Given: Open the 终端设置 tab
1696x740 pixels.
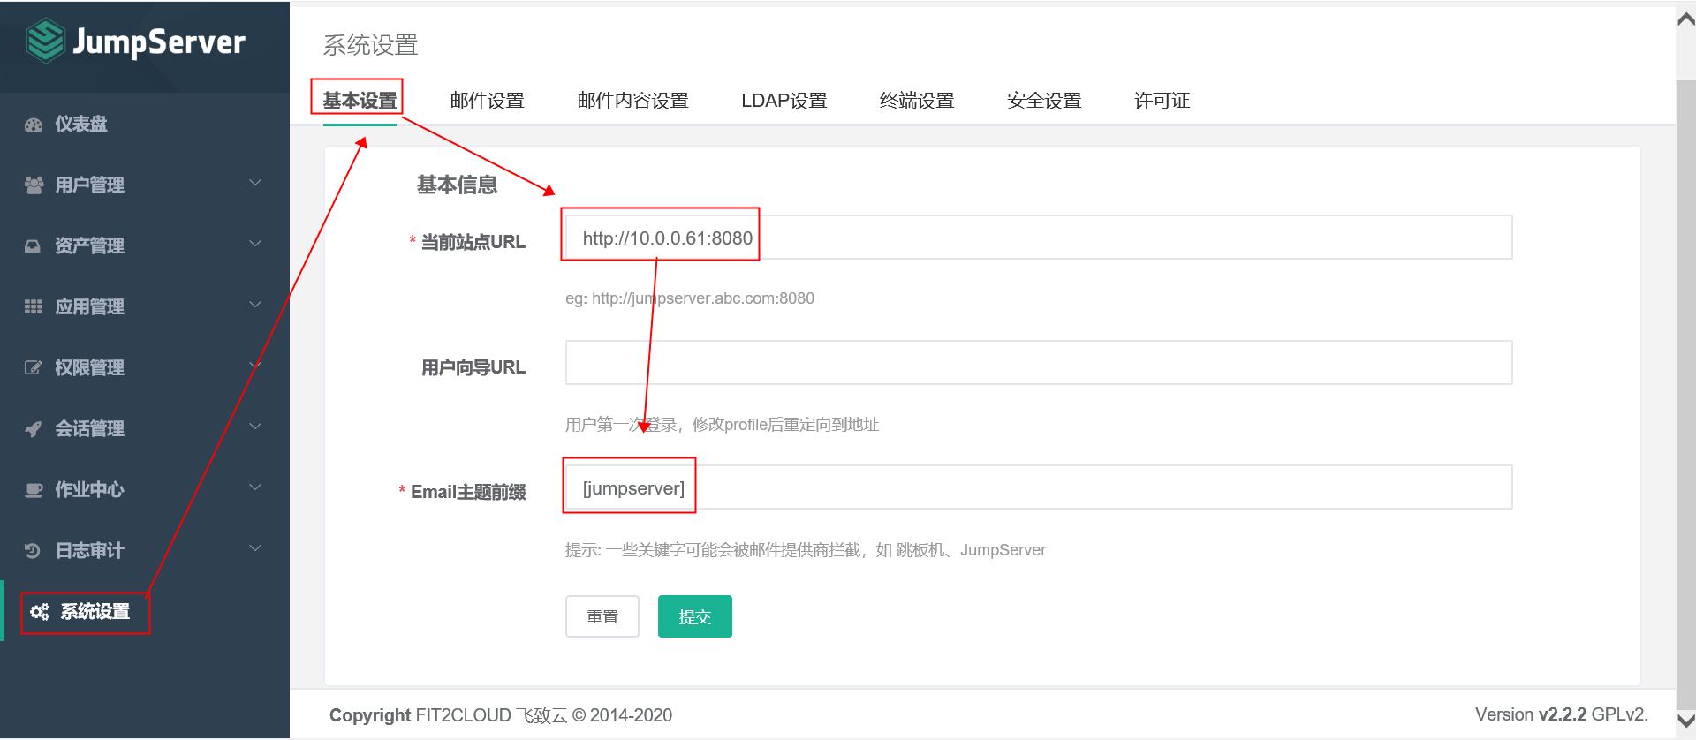Looking at the screenshot, I should coord(917,101).
